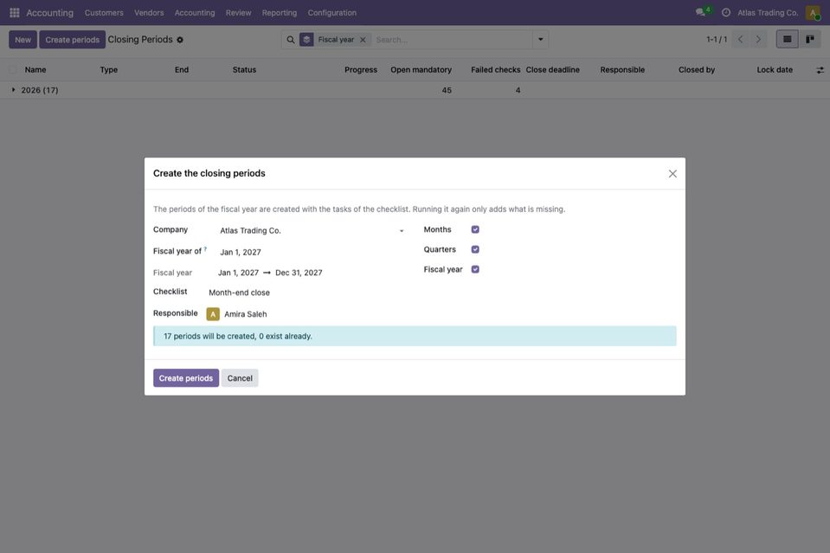Open the chat messages icon
Screen dimensions: 830x553
point(701,12)
